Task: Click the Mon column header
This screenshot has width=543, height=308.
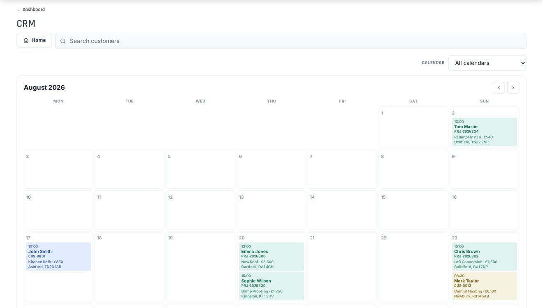Action: pos(58,101)
